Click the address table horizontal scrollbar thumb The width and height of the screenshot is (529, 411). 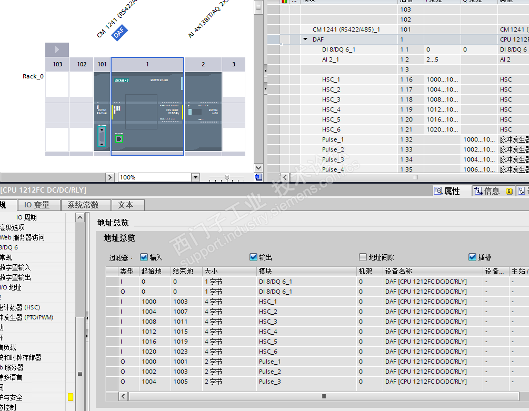(x=324, y=396)
